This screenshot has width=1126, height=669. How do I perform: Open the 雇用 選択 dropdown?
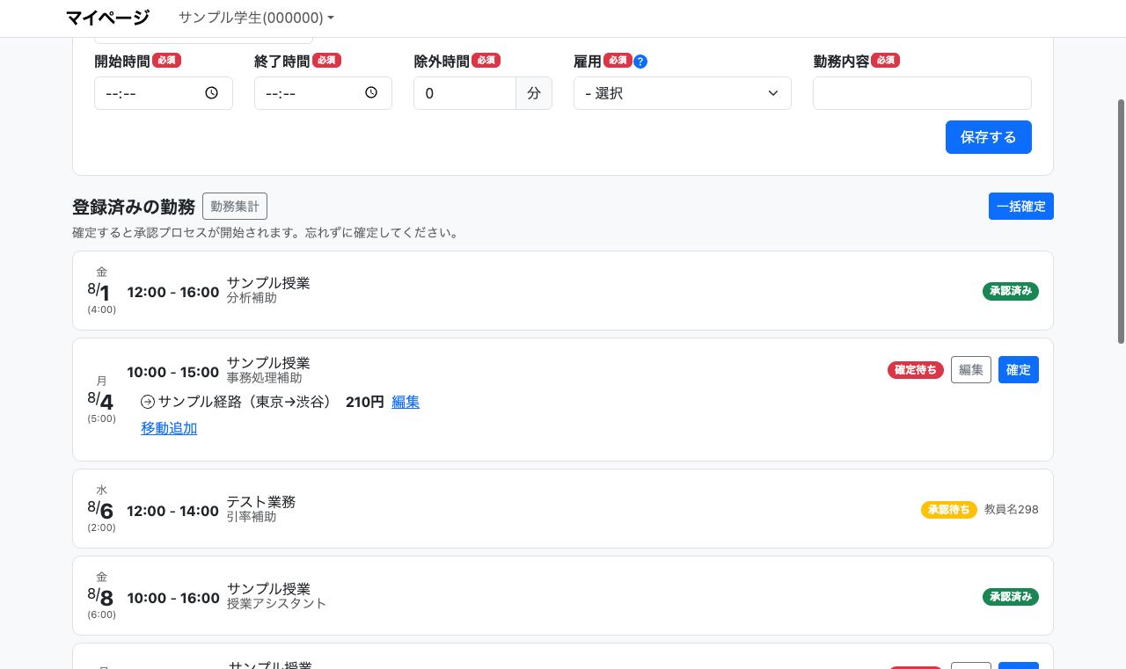(x=683, y=93)
